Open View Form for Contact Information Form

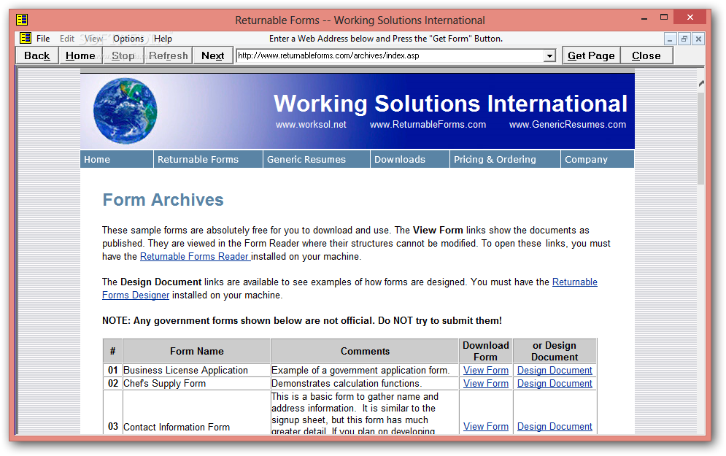pyautogui.click(x=486, y=426)
